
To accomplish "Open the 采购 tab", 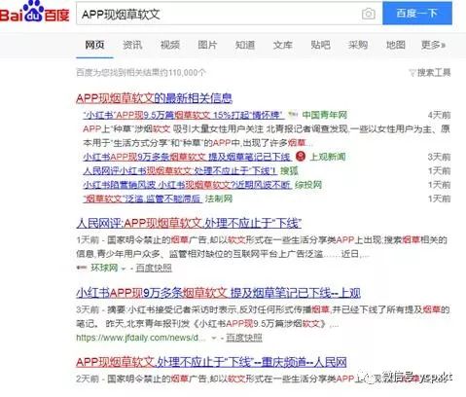I will point(358,45).
